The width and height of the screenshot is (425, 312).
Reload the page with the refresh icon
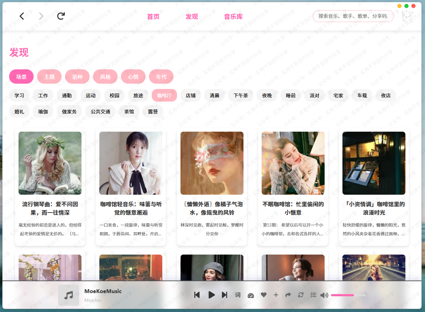pyautogui.click(x=61, y=16)
